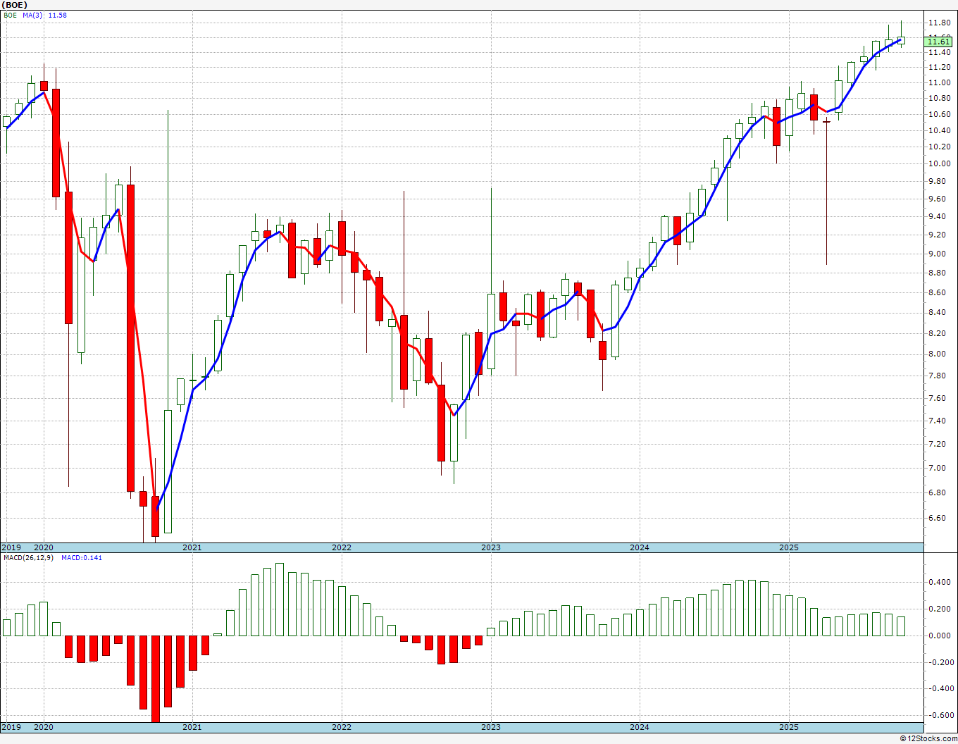Viewport: 958px width, 744px height.
Task: Click the latest candlestick beside the 11.61 tag
Action: [901, 40]
